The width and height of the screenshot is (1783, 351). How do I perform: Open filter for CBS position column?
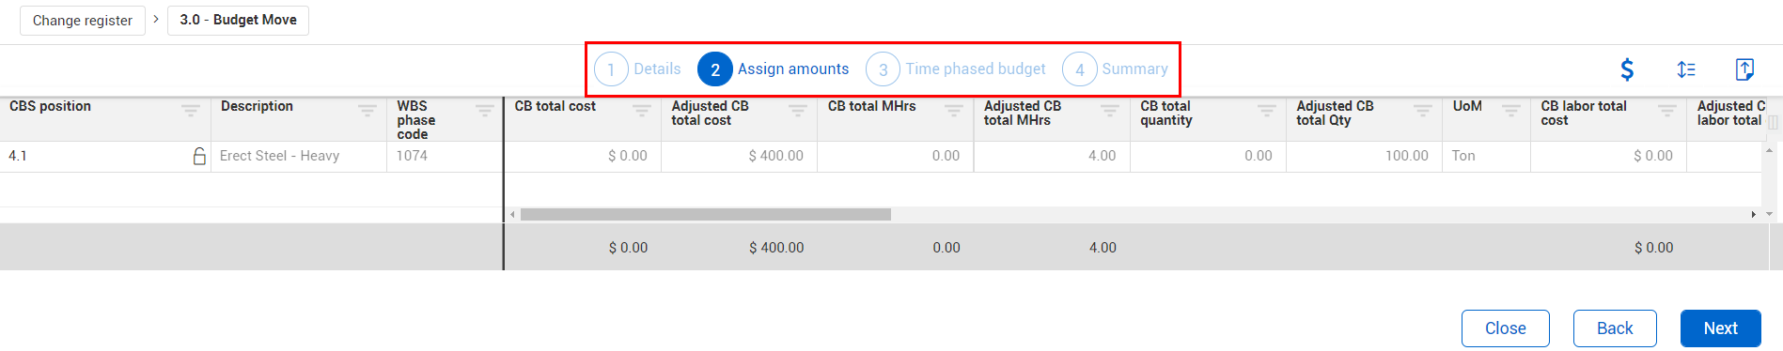tap(191, 110)
